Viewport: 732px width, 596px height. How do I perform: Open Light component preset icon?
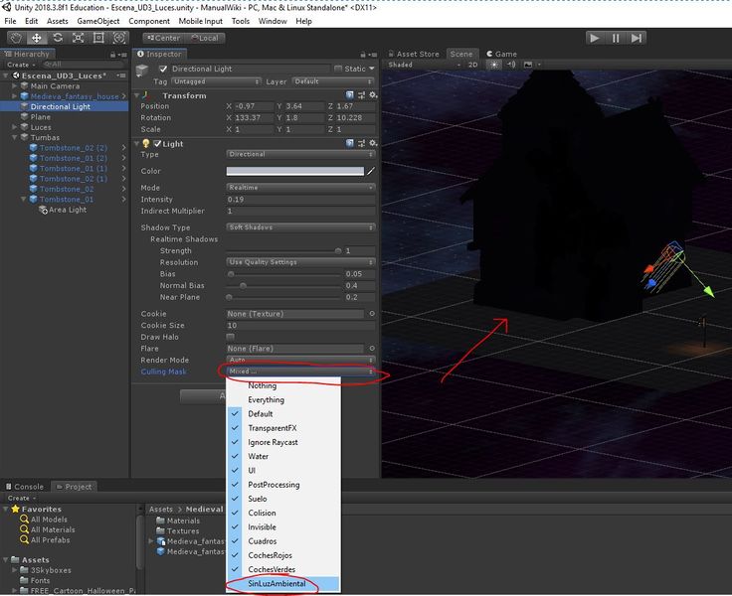(361, 143)
